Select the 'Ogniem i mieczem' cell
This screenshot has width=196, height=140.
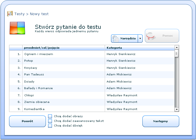64,54
